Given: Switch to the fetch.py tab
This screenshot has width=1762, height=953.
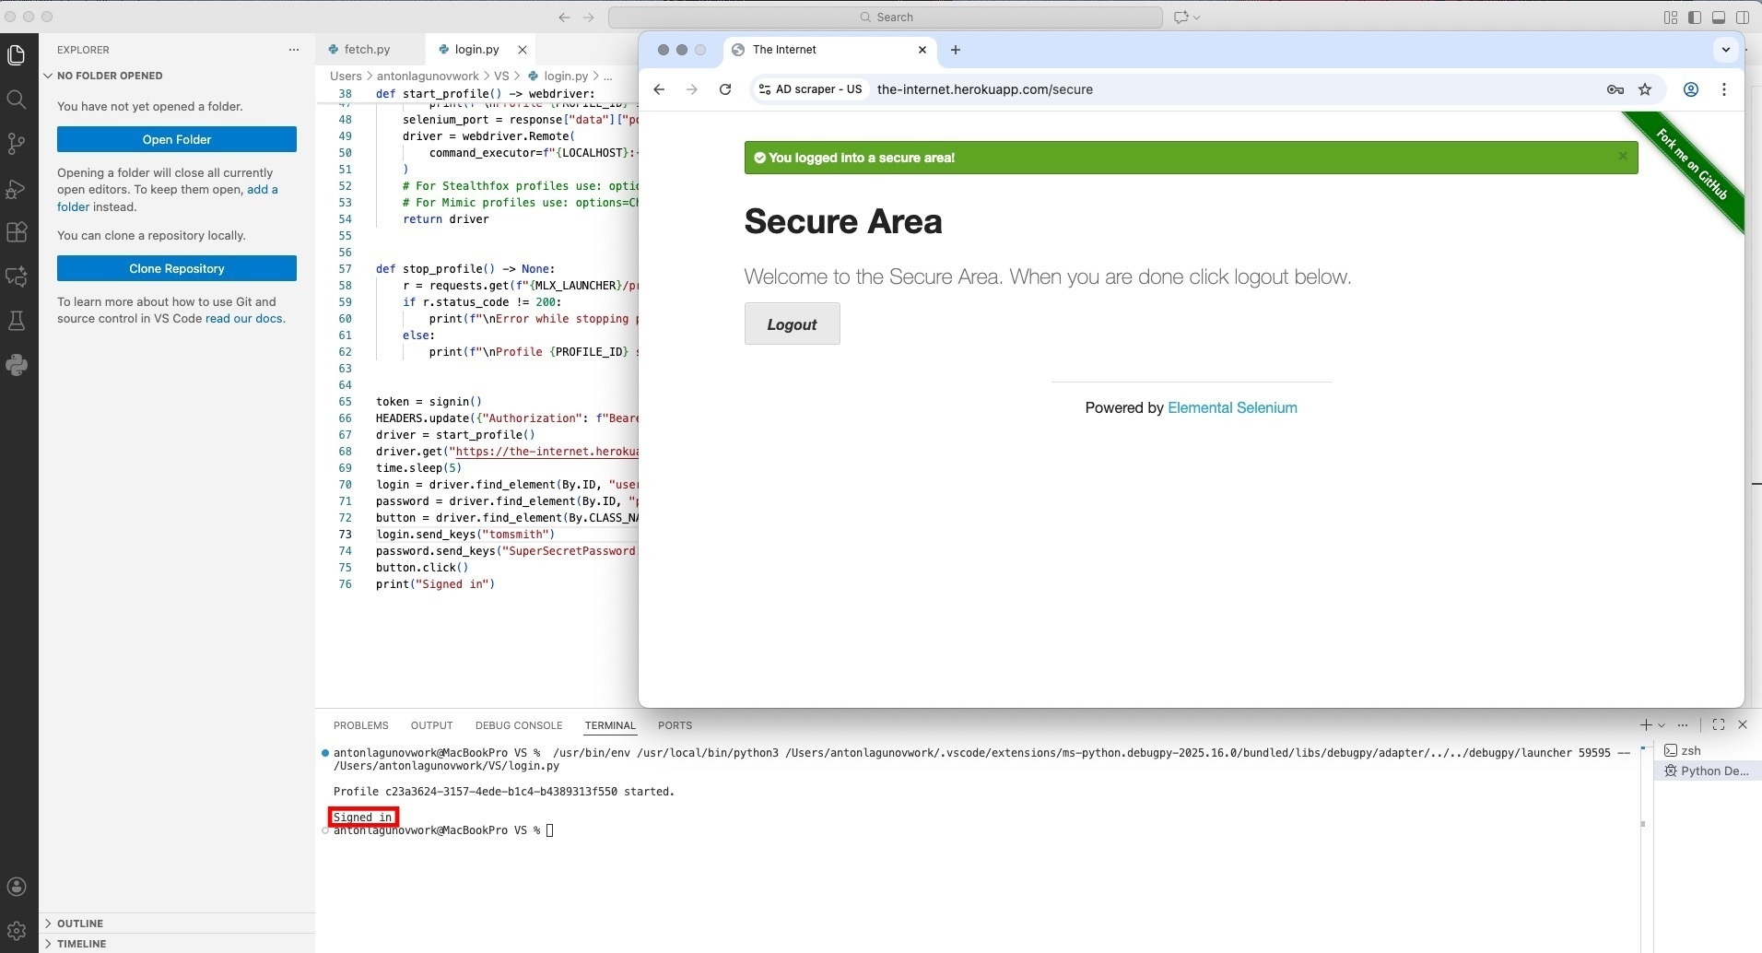Looking at the screenshot, I should pyautogui.click(x=369, y=49).
